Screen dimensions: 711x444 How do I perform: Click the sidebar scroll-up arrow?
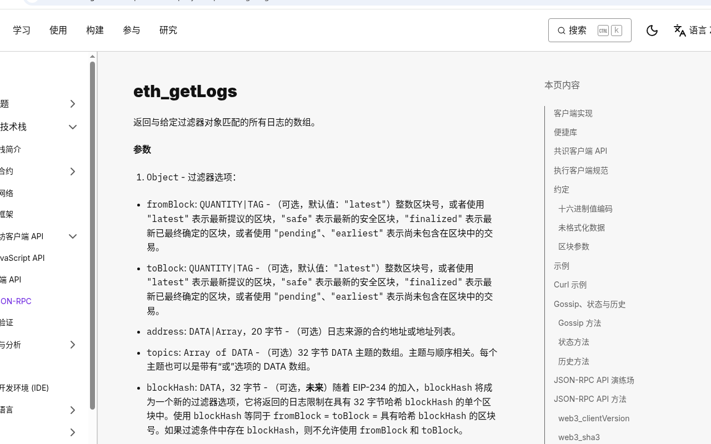(x=92, y=57)
